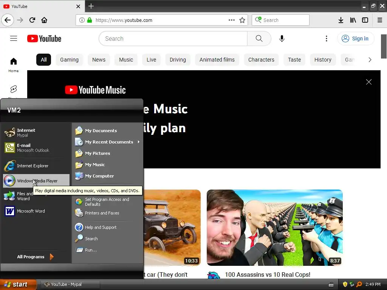Open the browser hamburger menu
This screenshot has width=387, height=290.
coord(380,20)
